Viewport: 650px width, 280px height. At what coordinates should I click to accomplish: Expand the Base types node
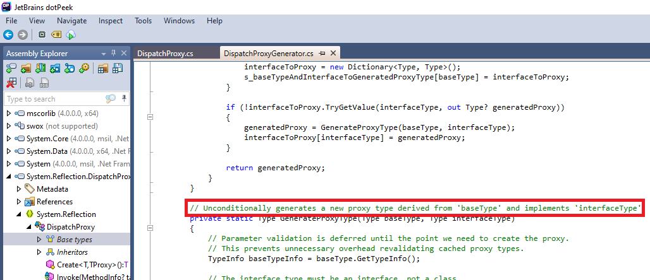[39, 239]
